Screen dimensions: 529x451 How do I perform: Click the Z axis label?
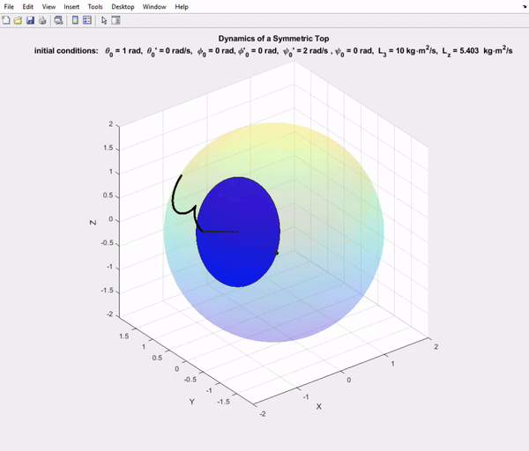pyautogui.click(x=93, y=223)
